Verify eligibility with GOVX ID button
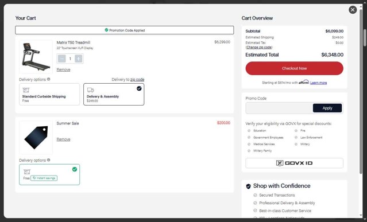This screenshot has width=367, height=222. 294,163
